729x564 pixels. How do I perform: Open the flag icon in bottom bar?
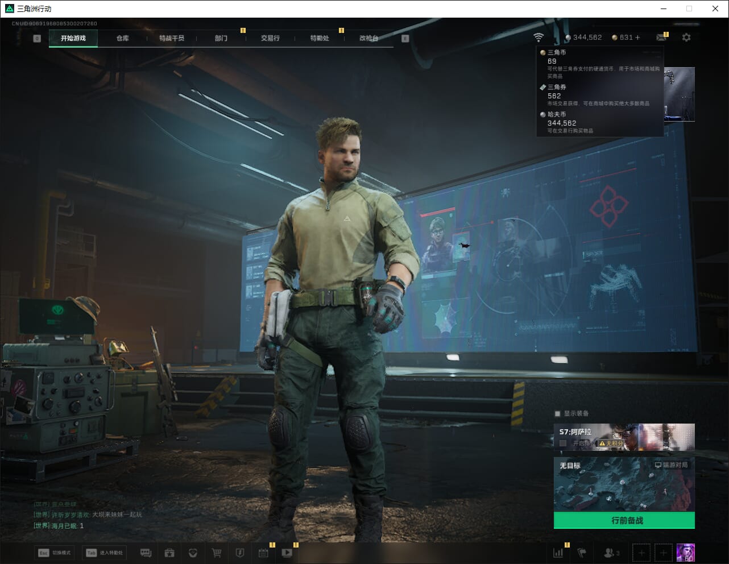(x=582, y=553)
